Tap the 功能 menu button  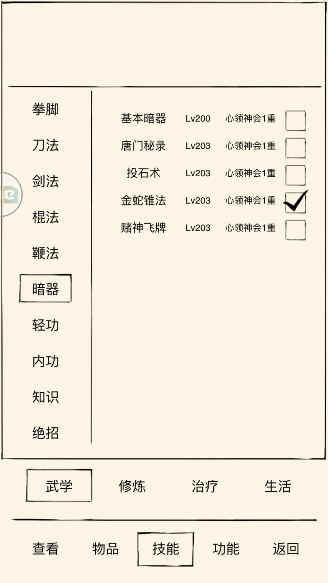coord(226,549)
